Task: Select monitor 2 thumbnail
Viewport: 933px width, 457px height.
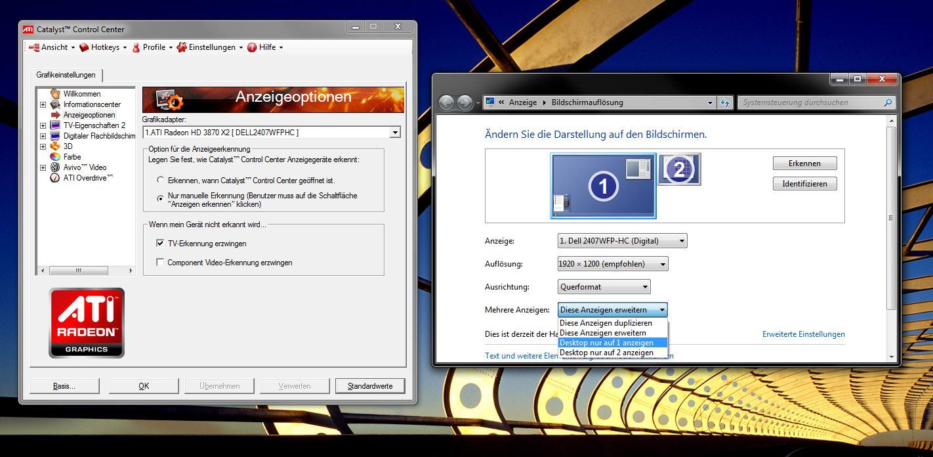Action: tap(680, 169)
